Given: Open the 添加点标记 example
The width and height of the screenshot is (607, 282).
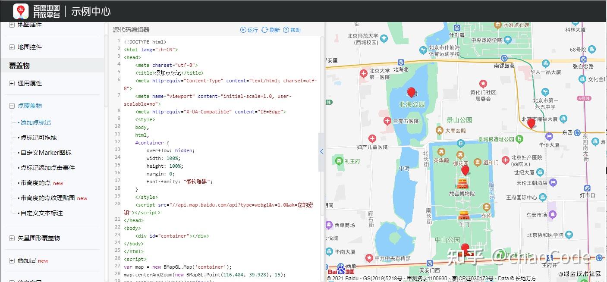Looking at the screenshot, I should point(36,122).
